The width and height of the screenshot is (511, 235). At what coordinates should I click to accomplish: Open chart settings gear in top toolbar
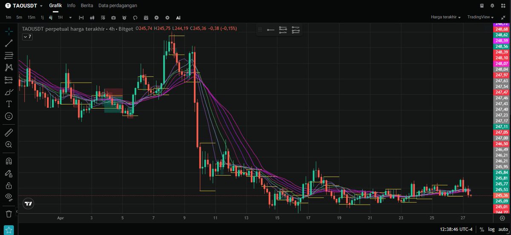coord(167,17)
